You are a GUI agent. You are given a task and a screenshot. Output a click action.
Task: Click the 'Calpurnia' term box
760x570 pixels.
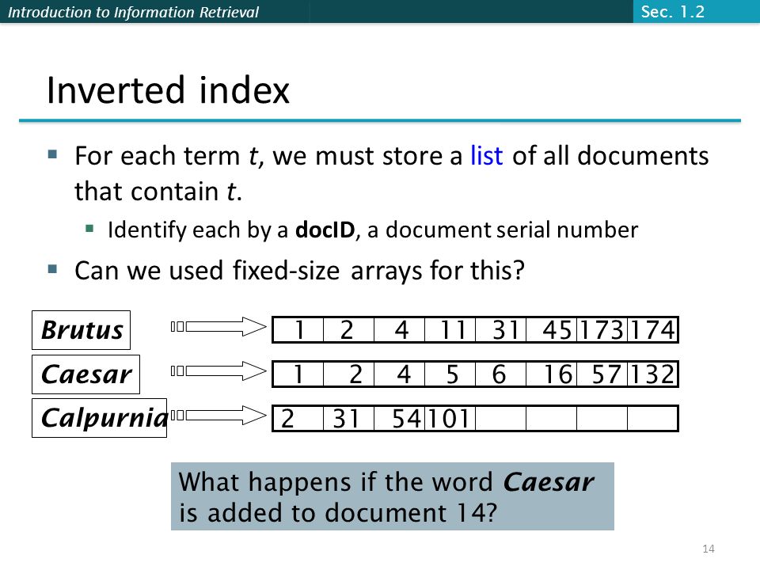[100, 418]
